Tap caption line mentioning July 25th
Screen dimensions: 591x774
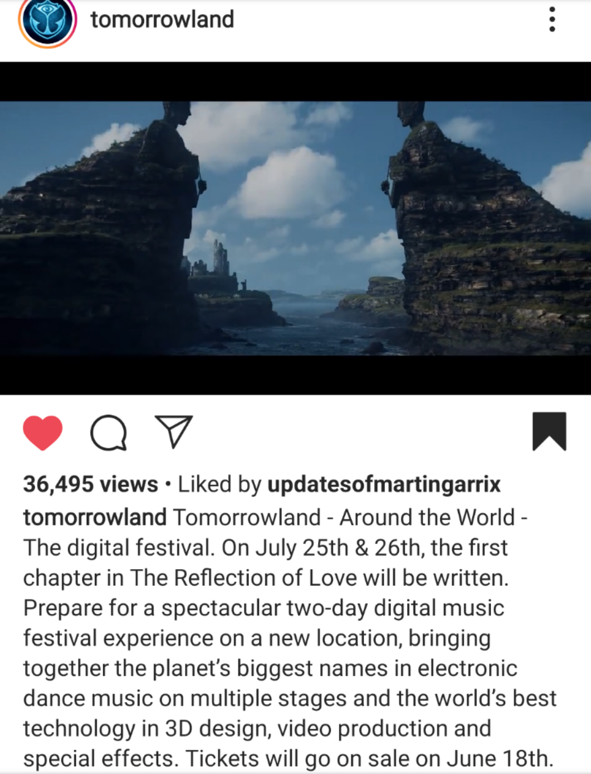[265, 548]
